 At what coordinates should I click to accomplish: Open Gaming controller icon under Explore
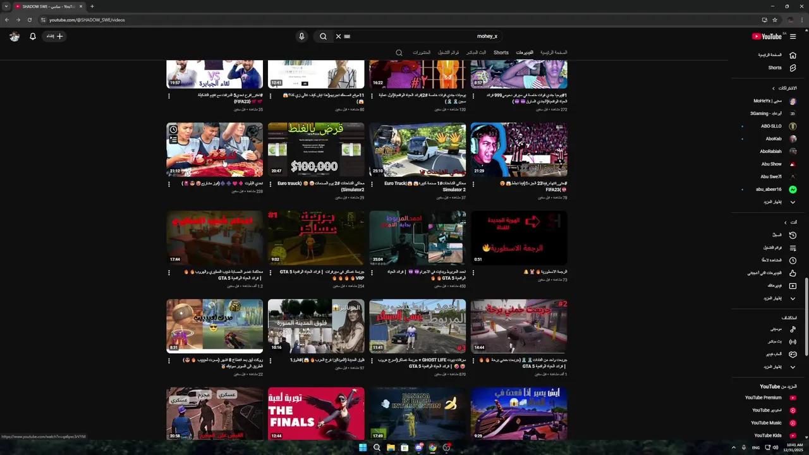tap(793, 354)
